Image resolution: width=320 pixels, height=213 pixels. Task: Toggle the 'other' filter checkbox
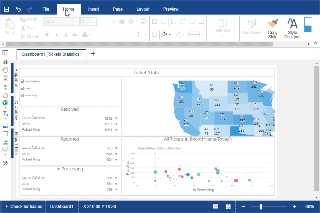pos(22,88)
